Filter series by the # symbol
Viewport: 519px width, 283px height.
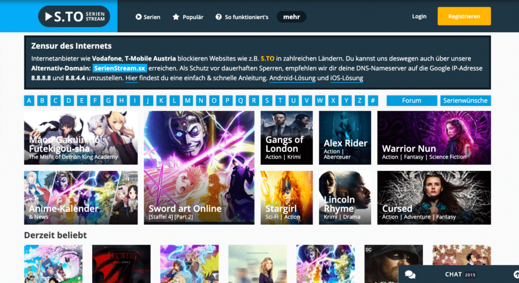point(373,101)
